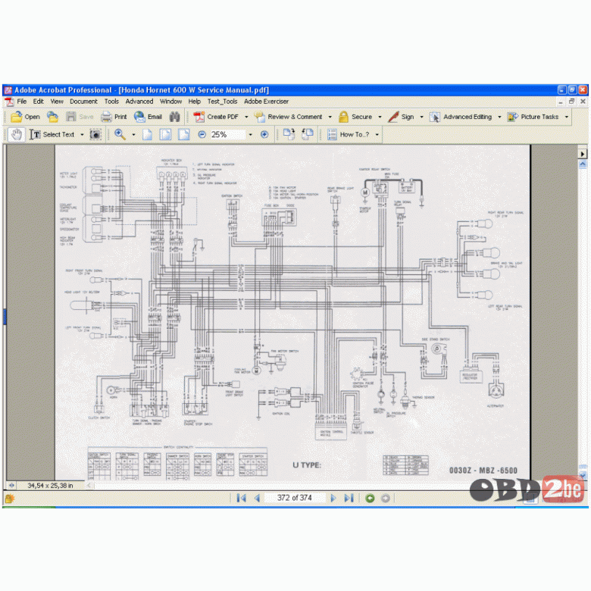This screenshot has height=591, width=591.
Task: Go to the next page
Action: 333,498
